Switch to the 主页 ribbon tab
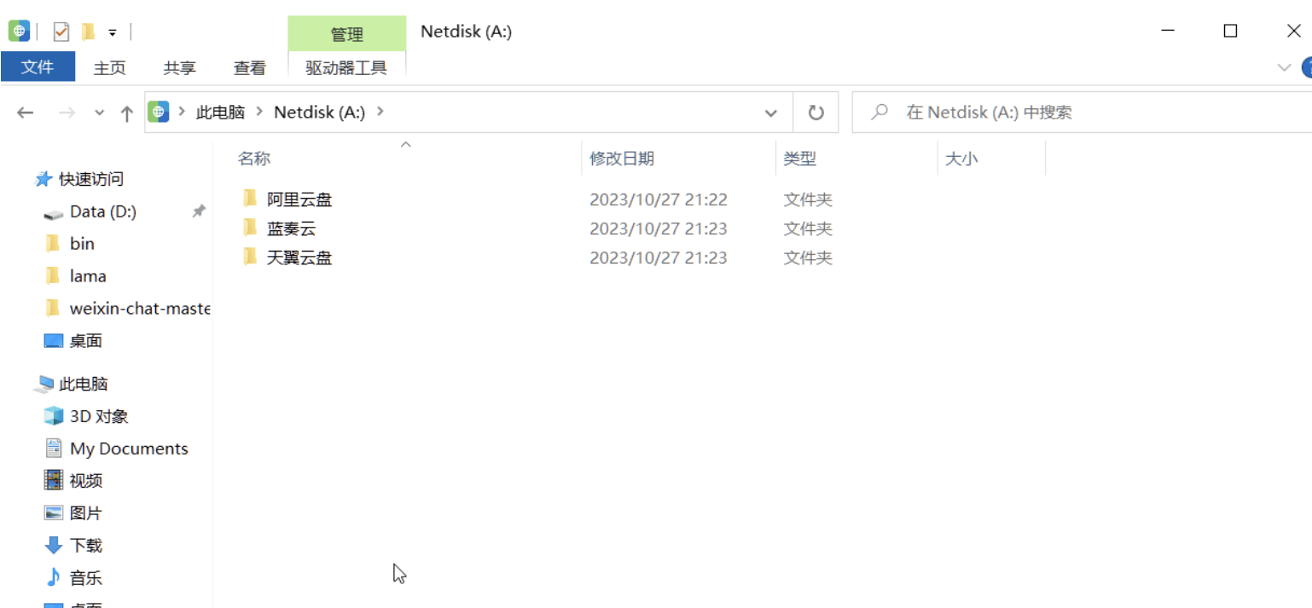 coord(109,67)
